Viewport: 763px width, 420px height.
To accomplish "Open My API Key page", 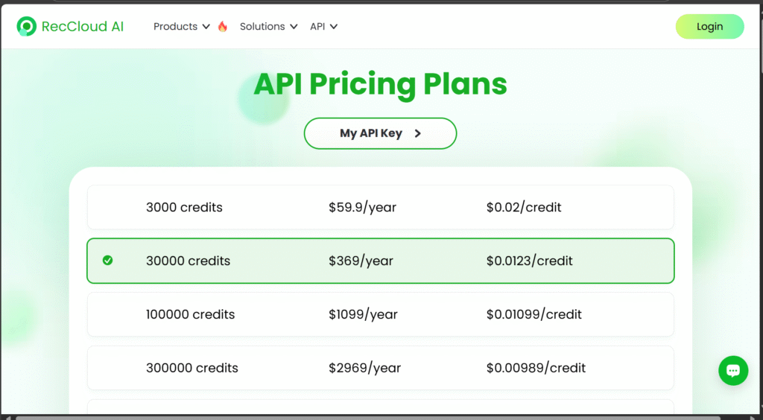I will [379, 133].
